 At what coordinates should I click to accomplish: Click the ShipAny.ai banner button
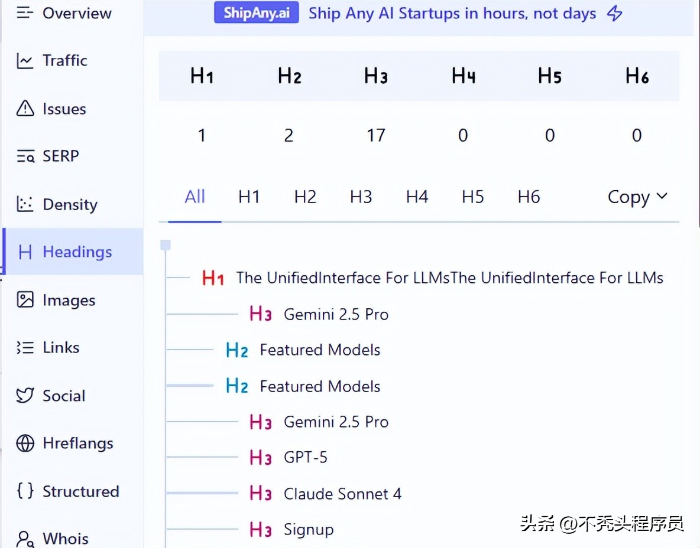tap(256, 13)
